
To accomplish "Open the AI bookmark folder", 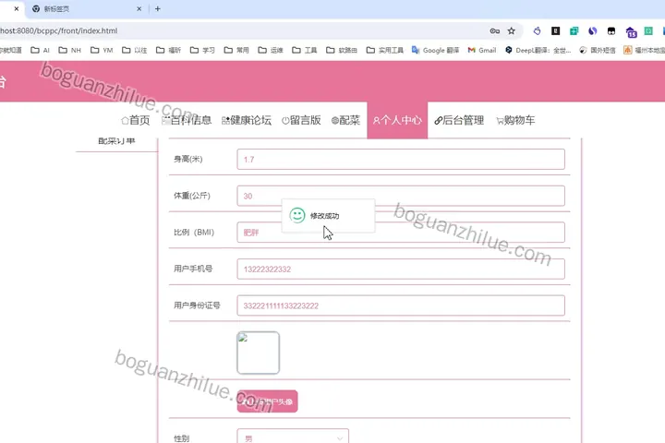I will coord(41,50).
